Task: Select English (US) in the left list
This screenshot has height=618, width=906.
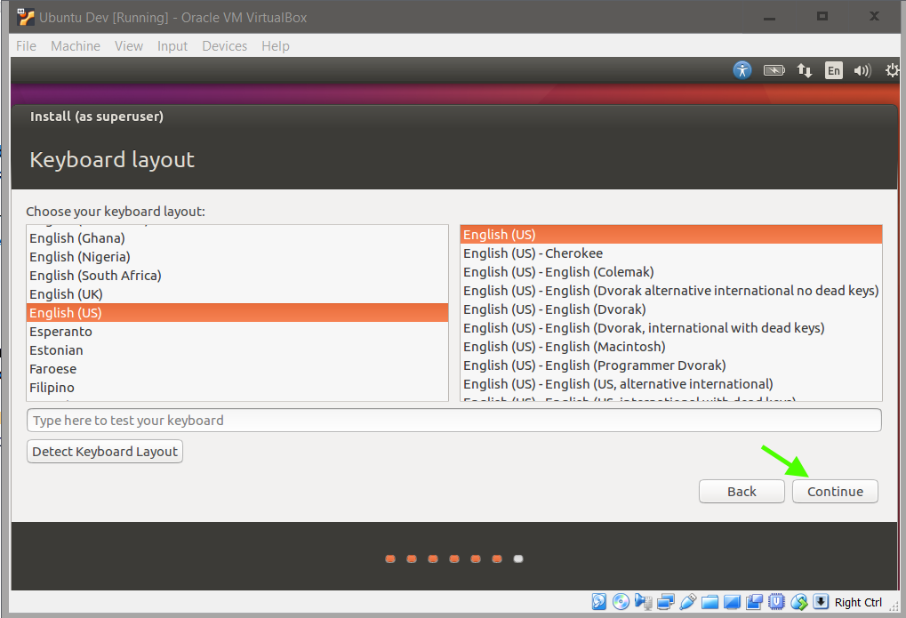Action: coord(237,313)
